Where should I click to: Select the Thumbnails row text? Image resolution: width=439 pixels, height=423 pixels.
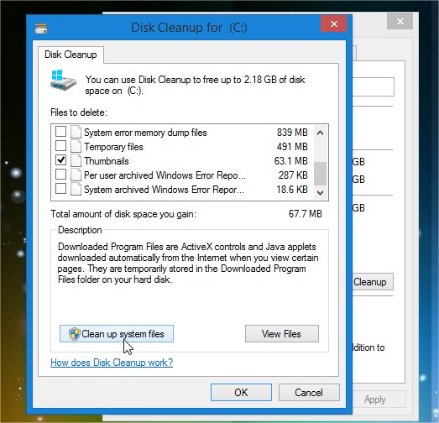[x=107, y=161]
